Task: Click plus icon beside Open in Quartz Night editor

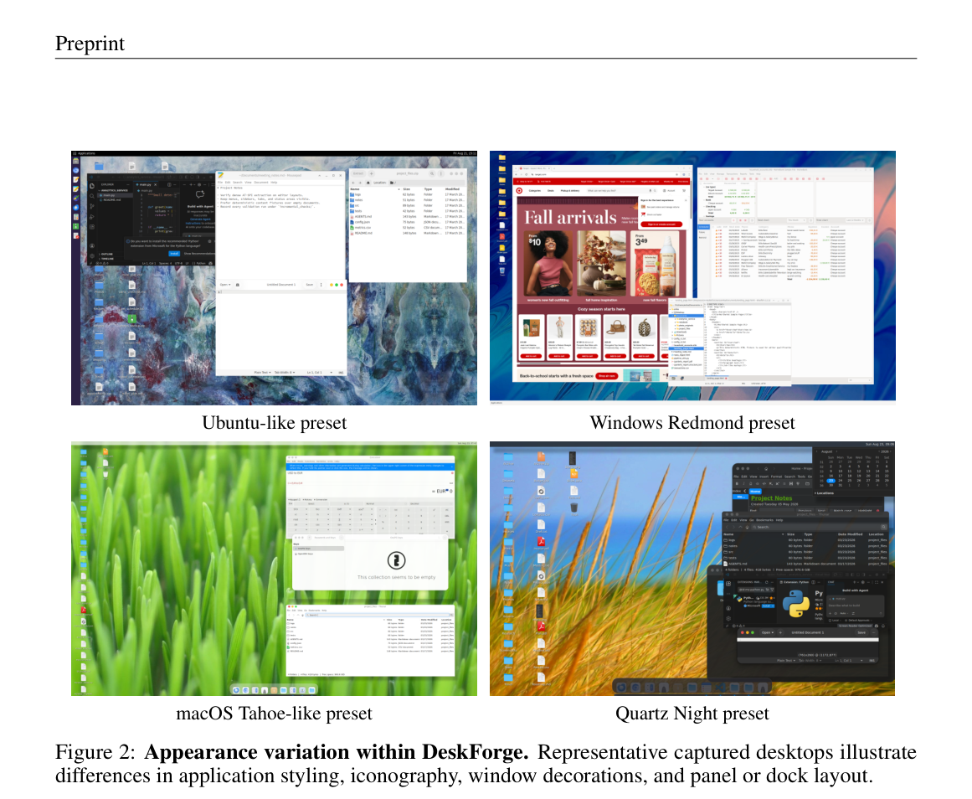Action: (780, 632)
